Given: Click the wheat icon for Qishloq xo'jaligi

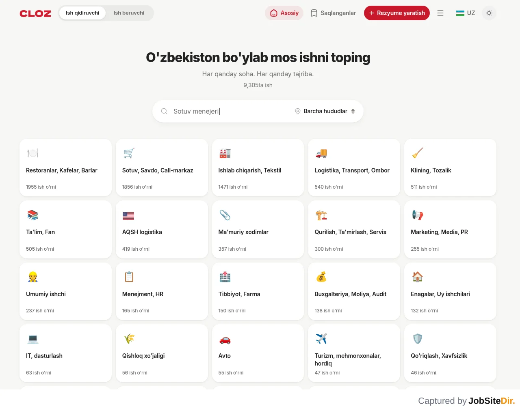Looking at the screenshot, I should pyautogui.click(x=129, y=339).
